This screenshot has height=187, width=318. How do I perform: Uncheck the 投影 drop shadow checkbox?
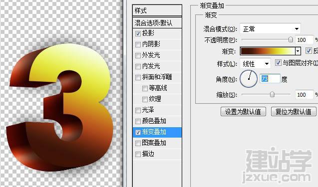(x=138, y=33)
